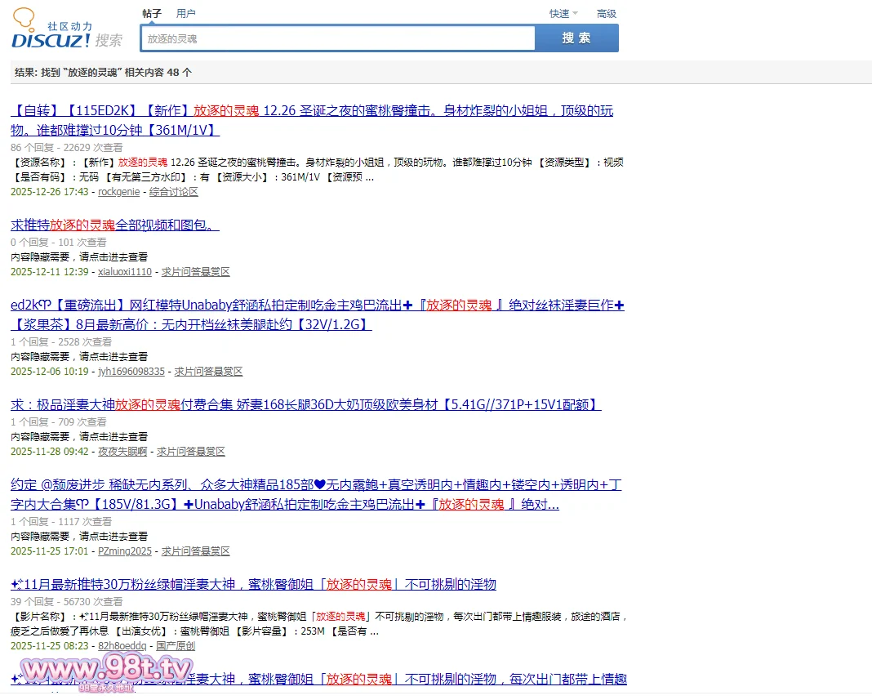
Task: Focus the search keyword input field
Action: (x=337, y=38)
